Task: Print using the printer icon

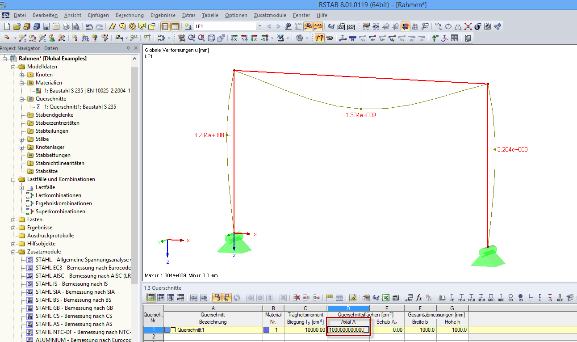Action: pos(66,26)
